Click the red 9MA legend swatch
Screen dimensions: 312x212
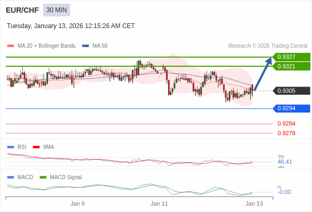tap(36, 147)
